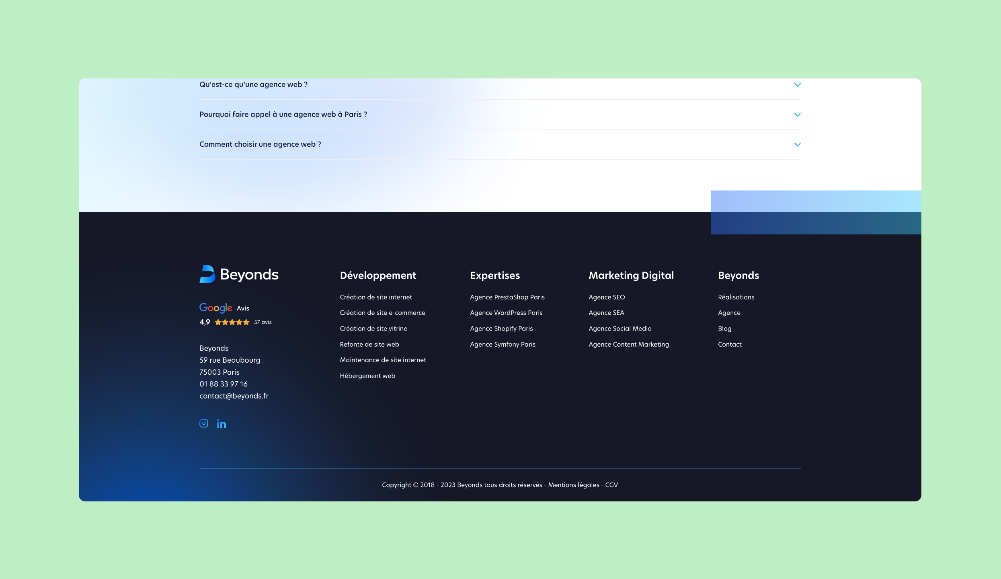This screenshot has width=1001, height=579.
Task: Select 'Blog' under the Beyonds column
Action: [724, 328]
